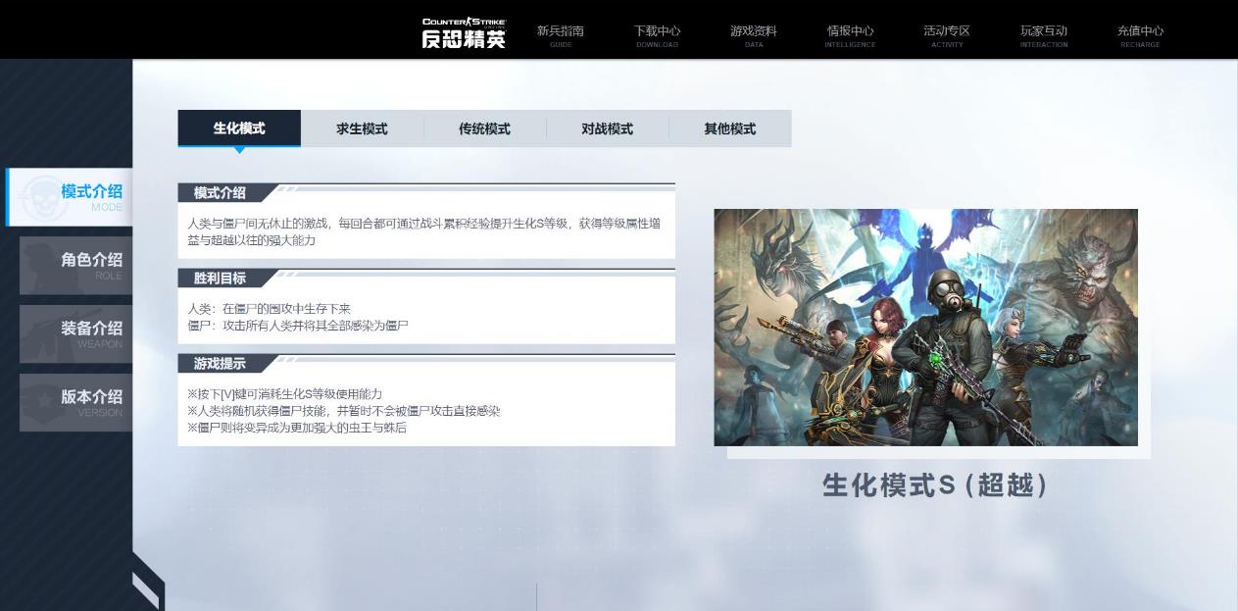The image size is (1238, 611).
Task: Open the 玩家互动 Interaction menu
Action: [1043, 35]
